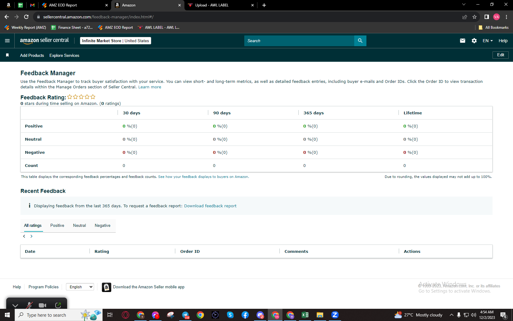Image resolution: width=513 pixels, height=321 pixels.
Task: Open Facebook from the taskbar
Action: [x=245, y=315]
